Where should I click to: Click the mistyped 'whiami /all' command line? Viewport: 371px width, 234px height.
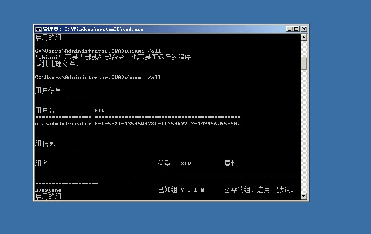tap(98, 51)
